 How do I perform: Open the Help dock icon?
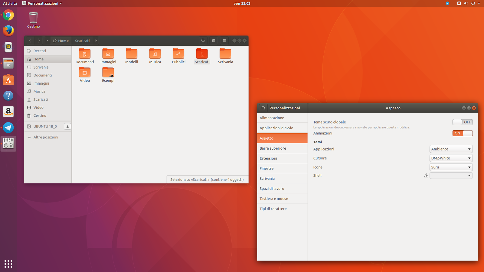tap(8, 96)
